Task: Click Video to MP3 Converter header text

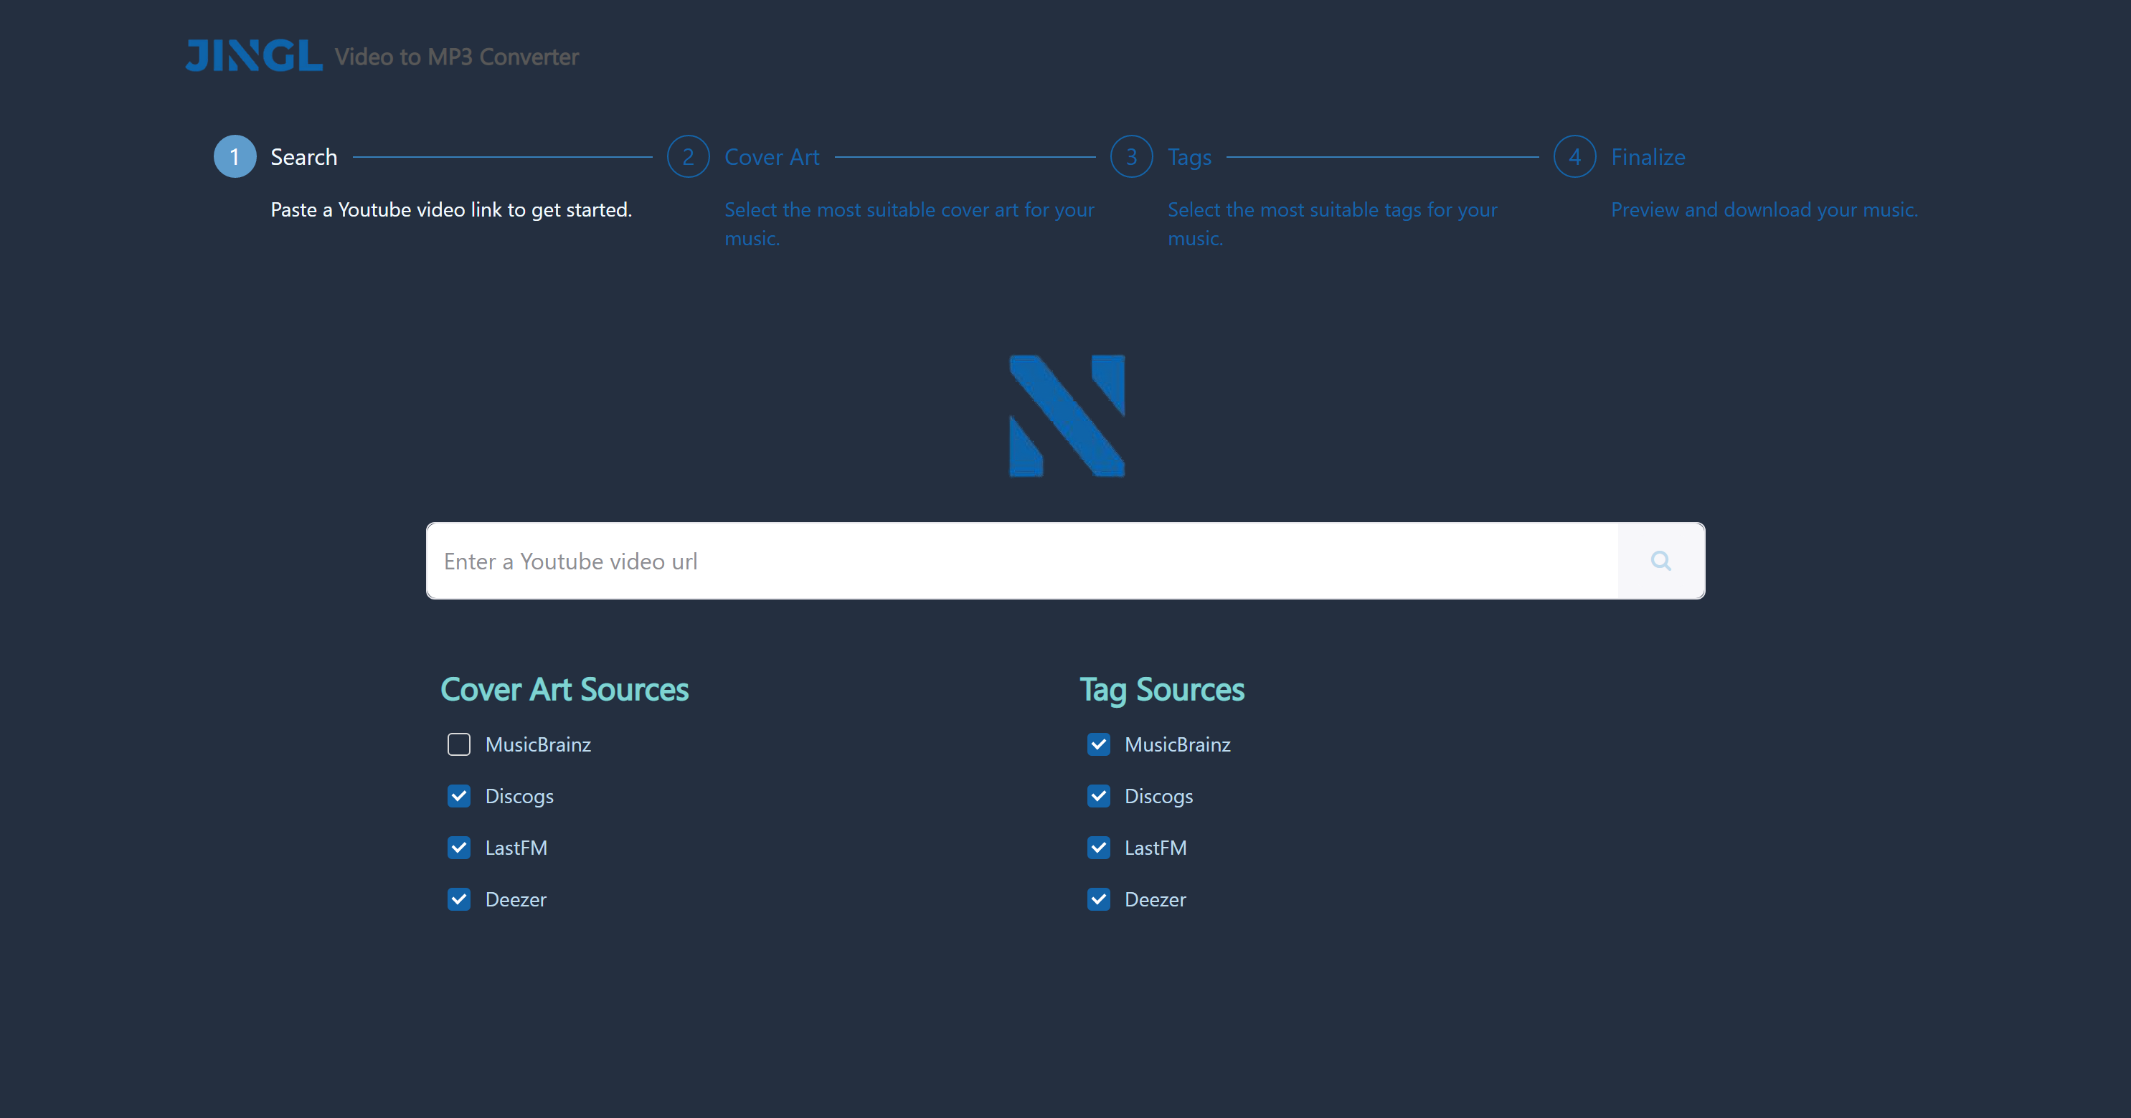Action: (x=455, y=57)
